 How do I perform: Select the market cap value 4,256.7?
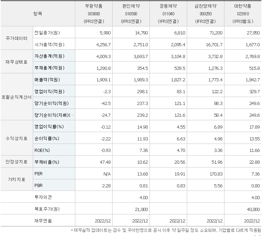(104, 45)
